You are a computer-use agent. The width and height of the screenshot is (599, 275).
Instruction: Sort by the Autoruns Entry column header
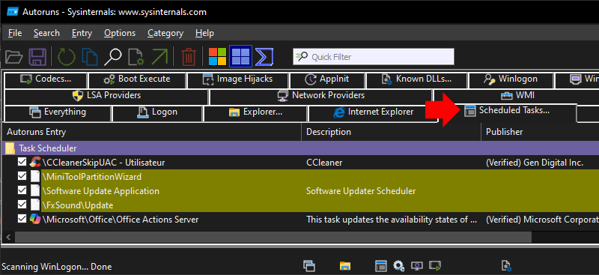(x=151, y=132)
